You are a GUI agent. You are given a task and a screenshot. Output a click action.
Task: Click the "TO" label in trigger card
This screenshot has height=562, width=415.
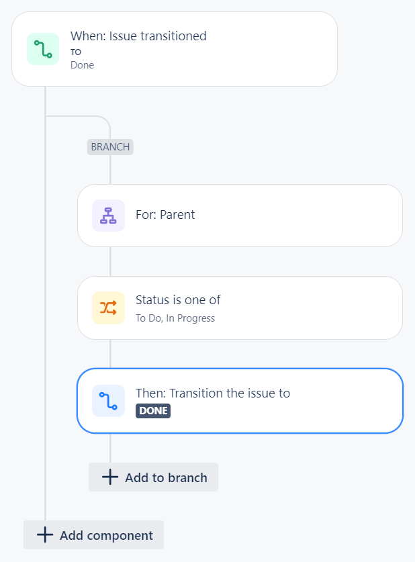[75, 51]
